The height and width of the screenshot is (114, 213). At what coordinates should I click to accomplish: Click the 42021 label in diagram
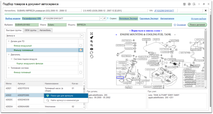click(x=128, y=87)
